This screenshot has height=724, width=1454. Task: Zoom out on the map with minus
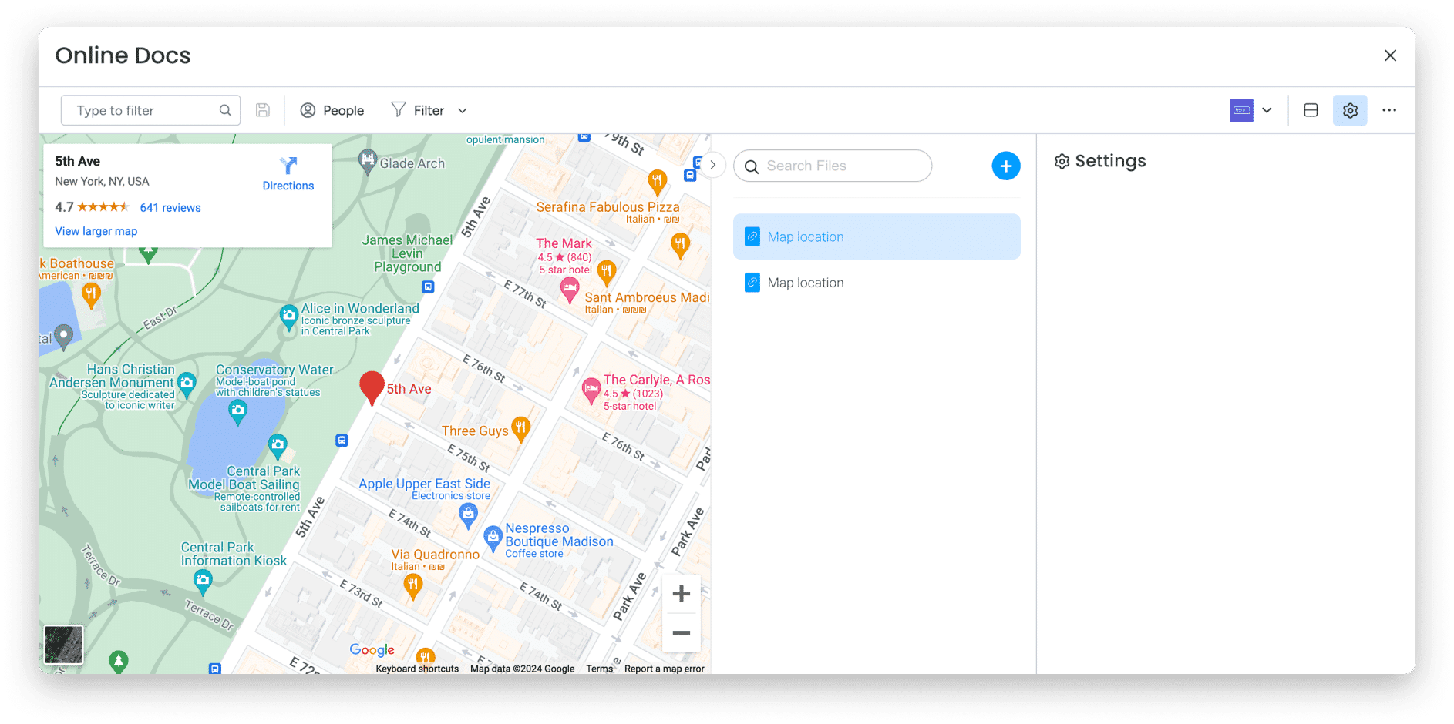click(682, 632)
